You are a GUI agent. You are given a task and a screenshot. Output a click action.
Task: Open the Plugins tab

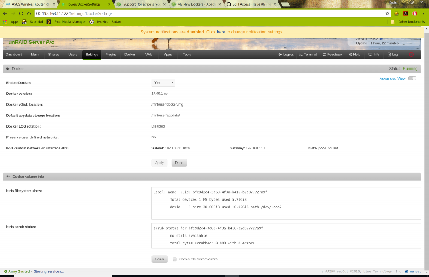point(111,55)
